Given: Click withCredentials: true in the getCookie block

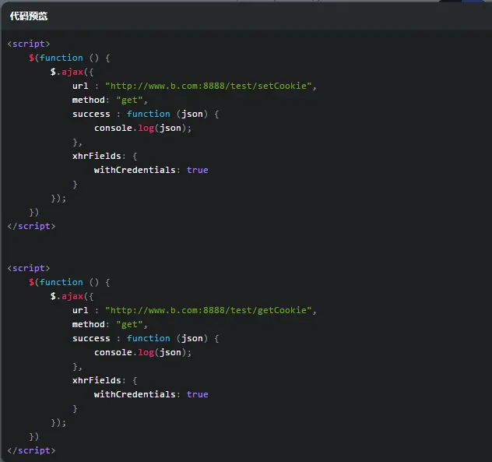Looking at the screenshot, I should (x=151, y=394).
